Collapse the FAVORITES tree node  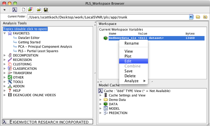(x=5, y=33)
